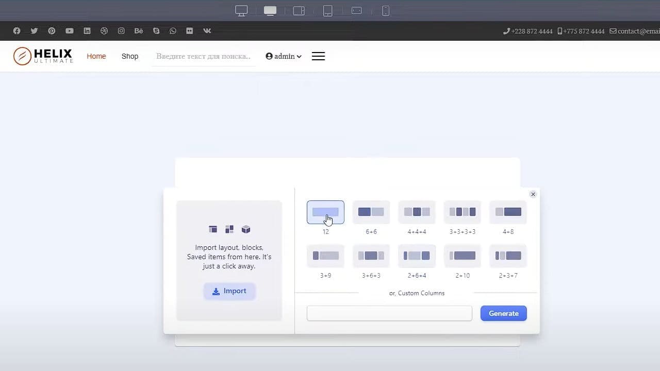This screenshot has width=660, height=371.
Task: Switch to desktop monitor preview icon
Action: (x=241, y=11)
